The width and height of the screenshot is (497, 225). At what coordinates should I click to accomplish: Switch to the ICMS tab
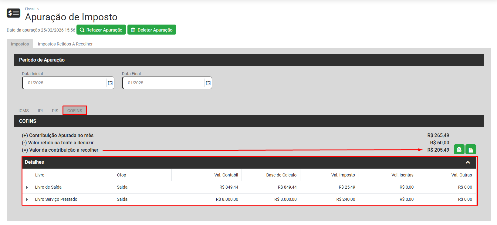click(24, 111)
